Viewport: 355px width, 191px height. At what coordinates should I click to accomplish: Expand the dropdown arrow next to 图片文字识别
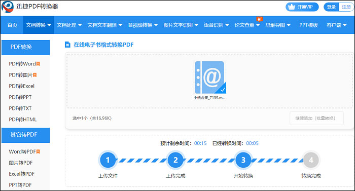tap(196, 25)
